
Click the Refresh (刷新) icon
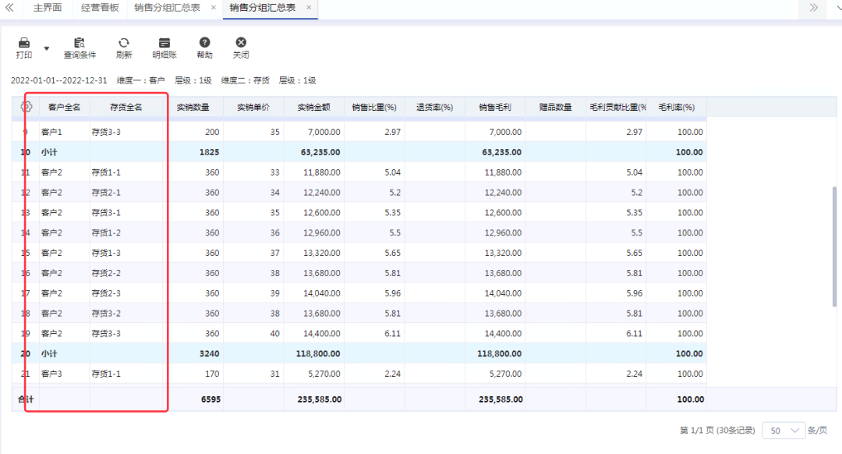(x=124, y=44)
